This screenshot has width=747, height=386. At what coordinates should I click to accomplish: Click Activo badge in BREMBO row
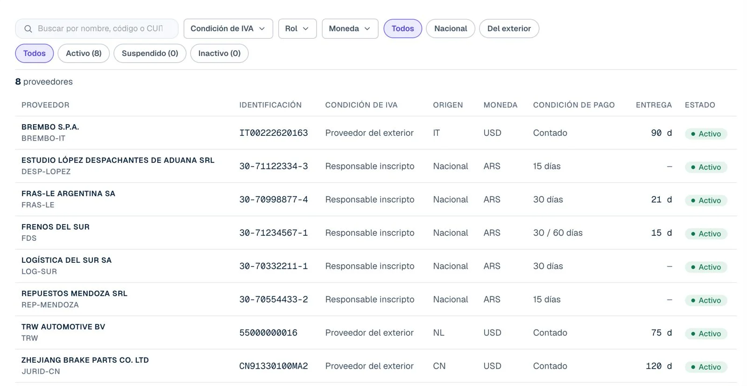click(x=706, y=134)
